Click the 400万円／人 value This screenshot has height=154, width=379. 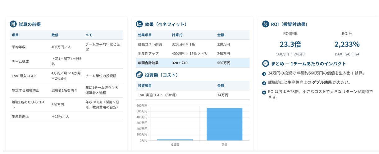62,47
